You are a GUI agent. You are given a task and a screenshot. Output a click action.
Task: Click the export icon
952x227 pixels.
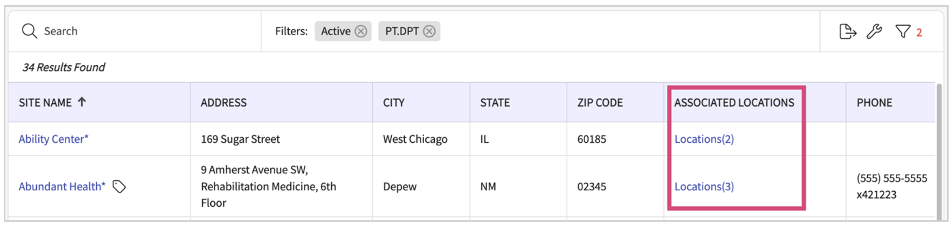(847, 32)
